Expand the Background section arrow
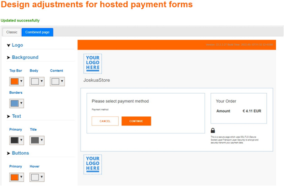Screen dimensions: 284x186 pyautogui.click(x=9, y=57)
